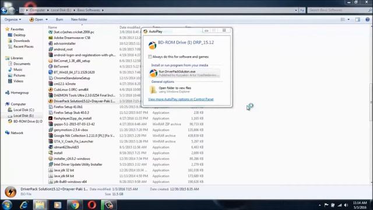The width and height of the screenshot is (373, 210).
Task: Click Computer in the address bar
Action: pyautogui.click(x=37, y=10)
